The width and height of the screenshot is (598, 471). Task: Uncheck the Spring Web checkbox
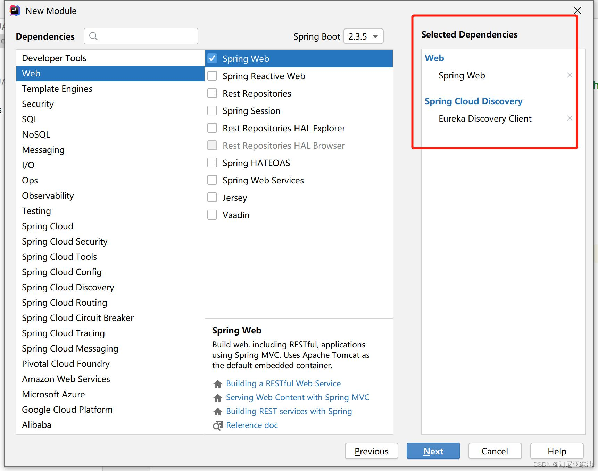tap(212, 58)
